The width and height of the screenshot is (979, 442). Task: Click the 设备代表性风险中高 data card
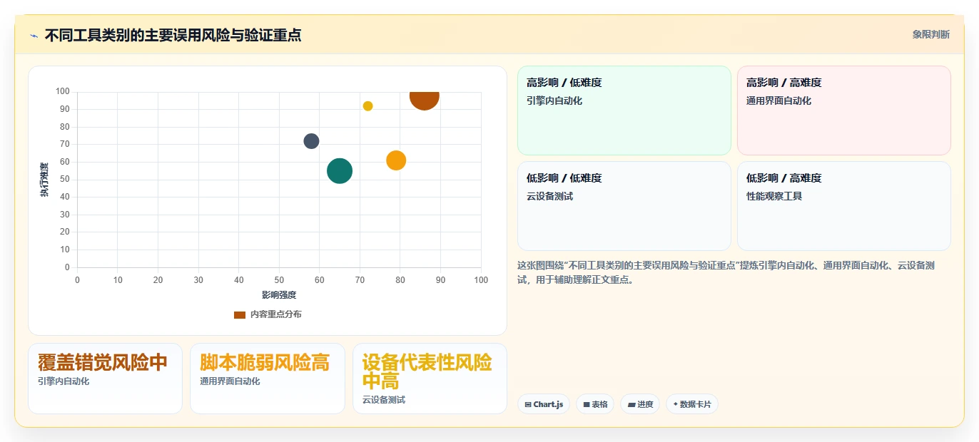click(x=430, y=379)
